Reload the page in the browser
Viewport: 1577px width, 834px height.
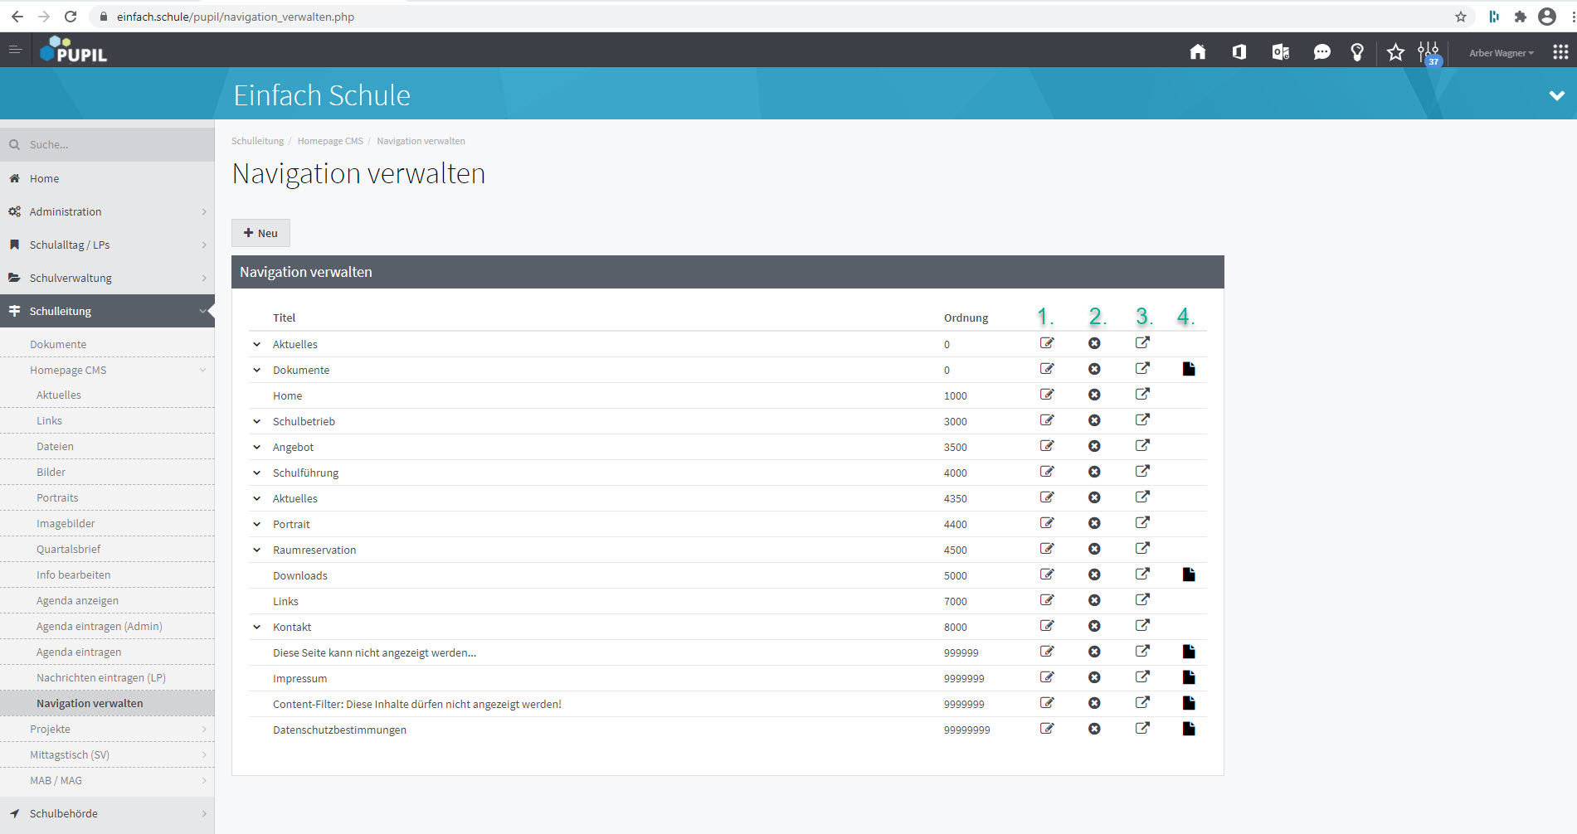pyautogui.click(x=71, y=17)
